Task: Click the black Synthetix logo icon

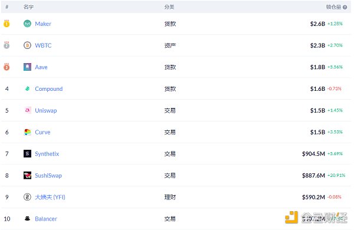Action: pos(27,154)
